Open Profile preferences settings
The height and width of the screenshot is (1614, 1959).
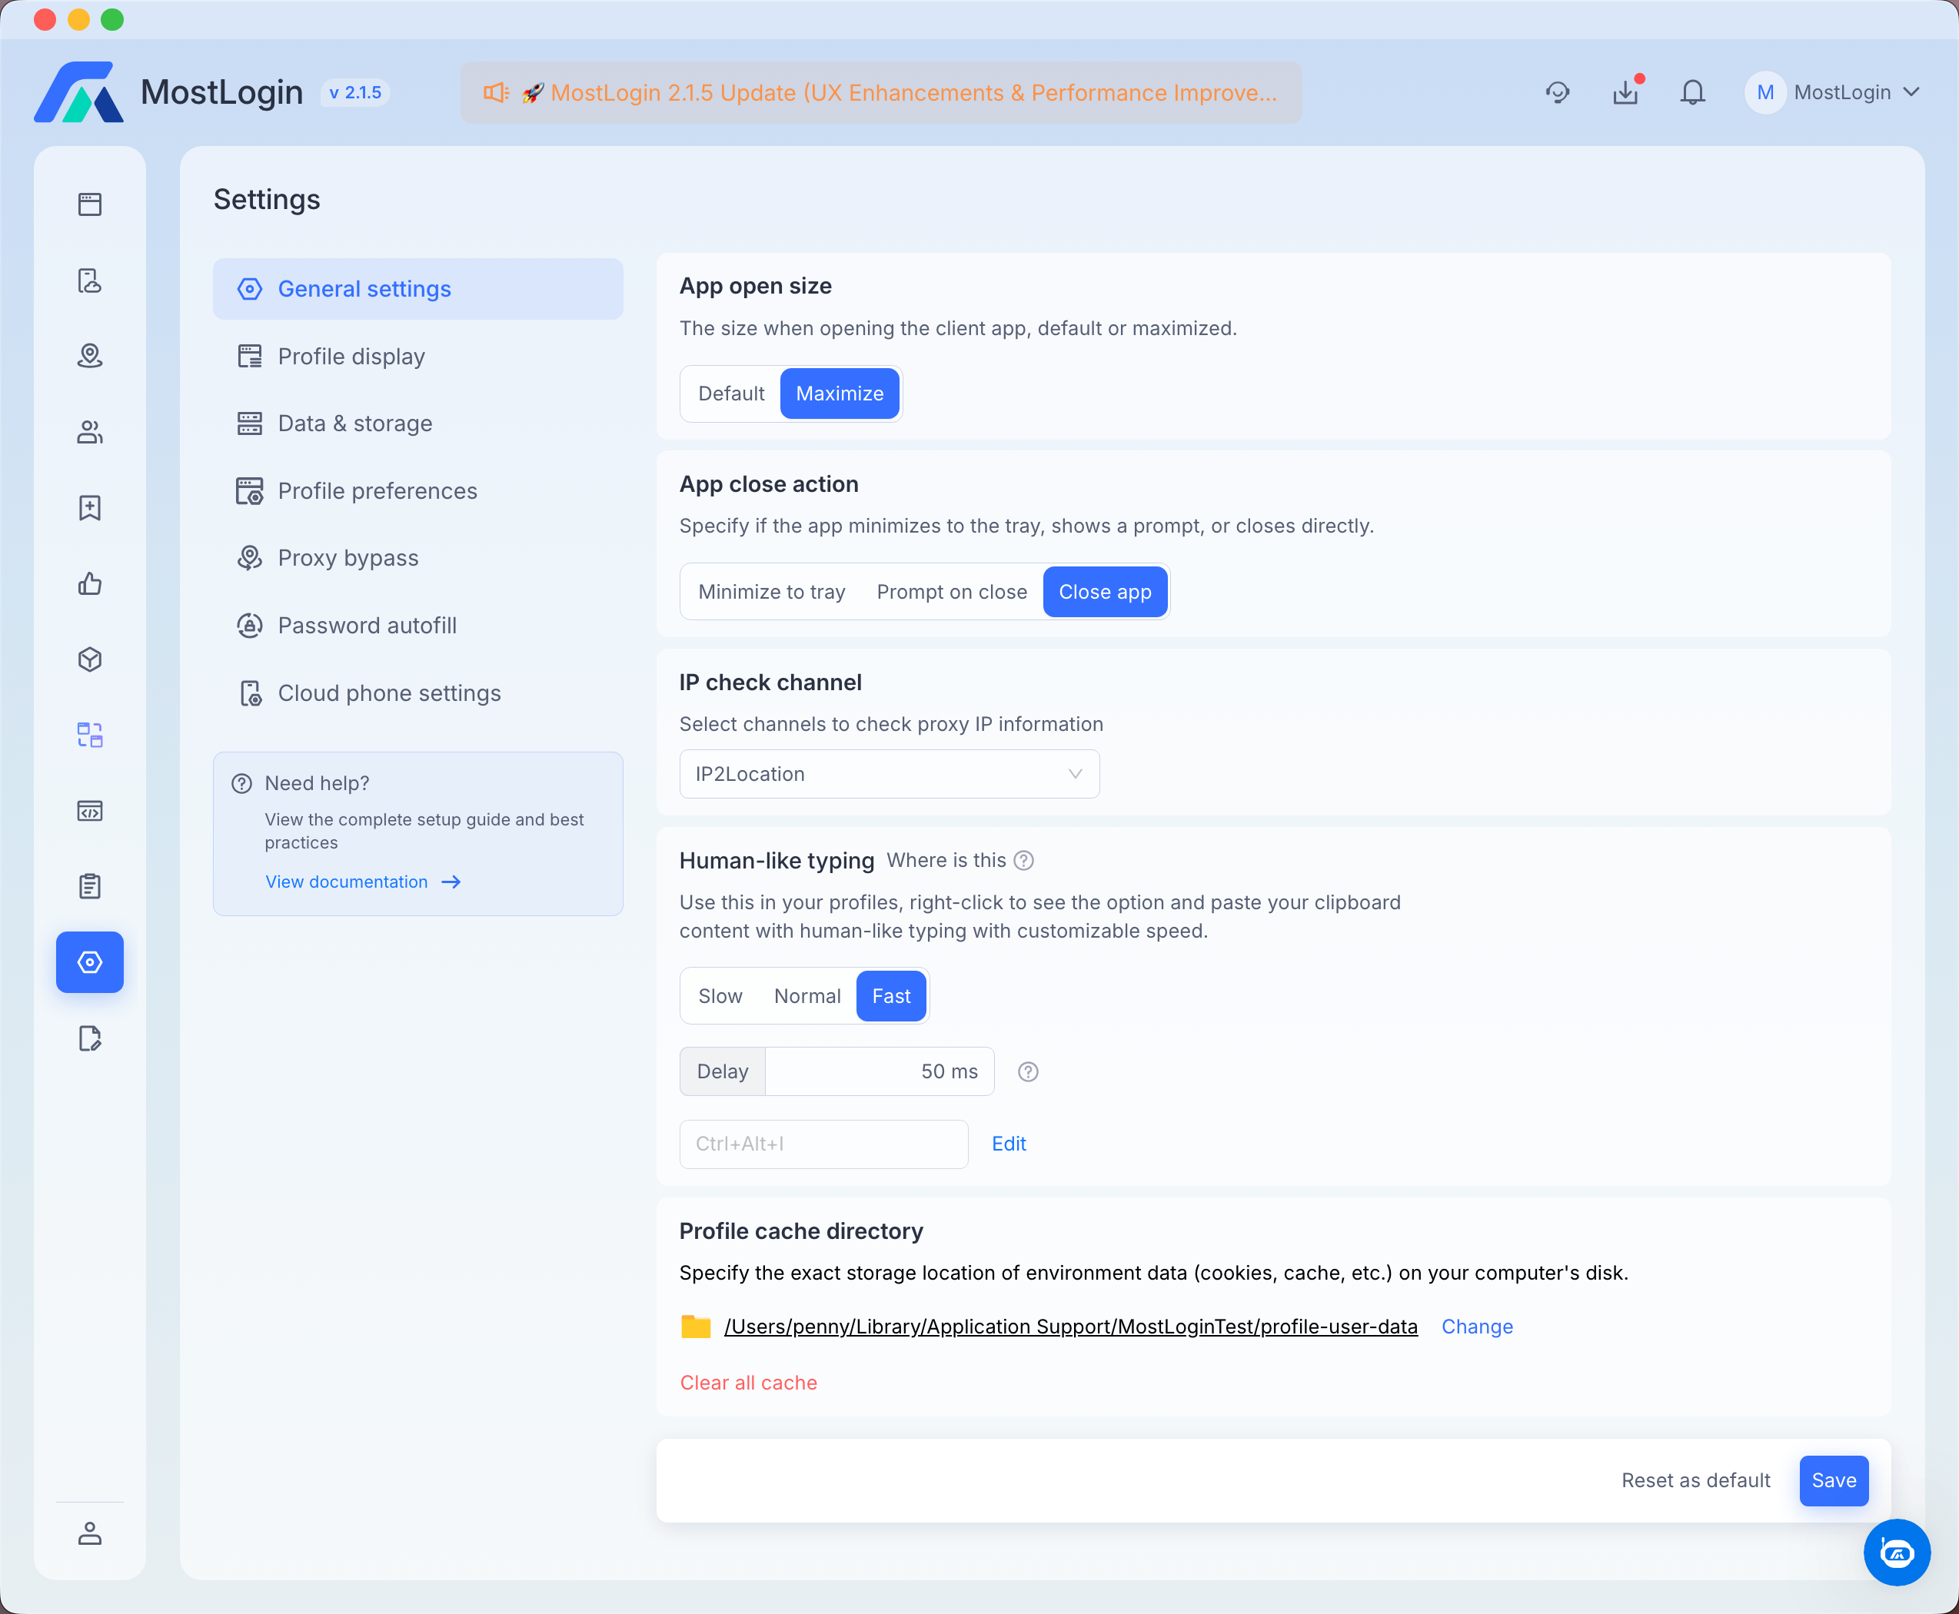(417, 491)
